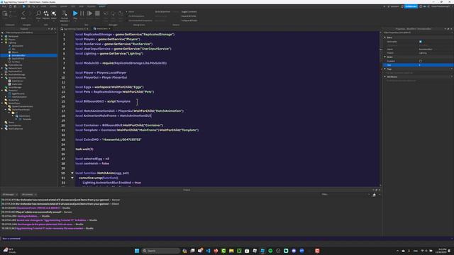Click the Output panel Filter field

click(x=345, y=195)
